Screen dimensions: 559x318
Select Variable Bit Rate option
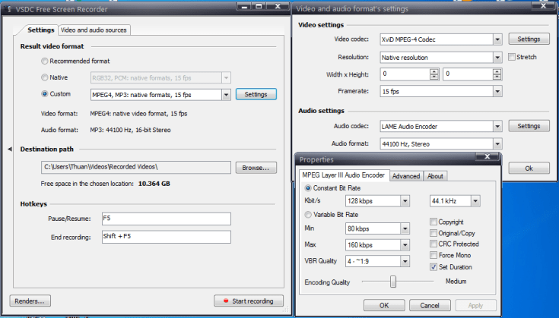click(307, 215)
